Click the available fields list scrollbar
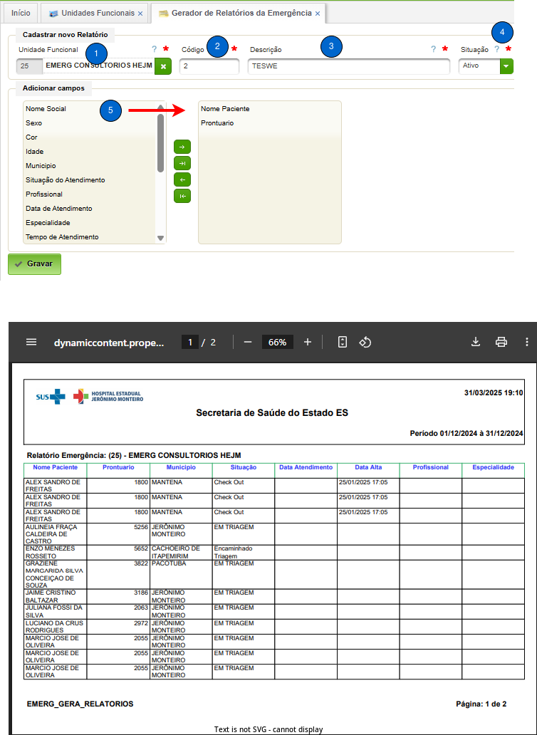The height and width of the screenshot is (735, 537). 161,142
